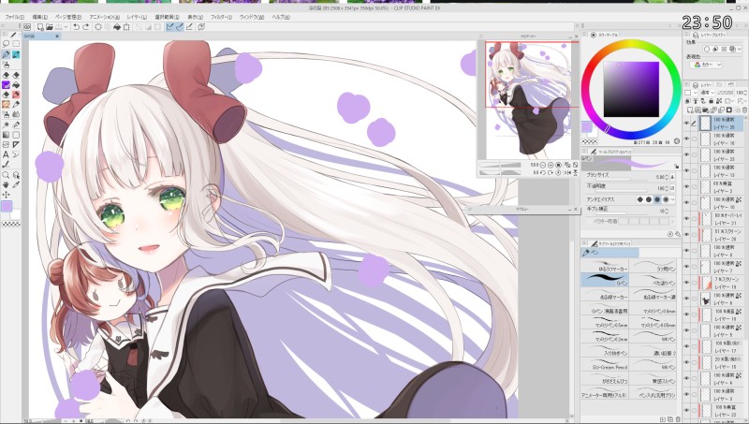Image resolution: width=749 pixels, height=424 pixels.
Task: Hide レイヤー 3 with its eye toggle
Action: click(x=687, y=394)
